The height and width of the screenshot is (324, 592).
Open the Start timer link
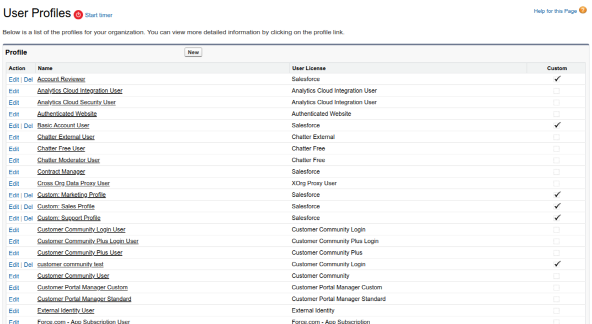point(99,15)
